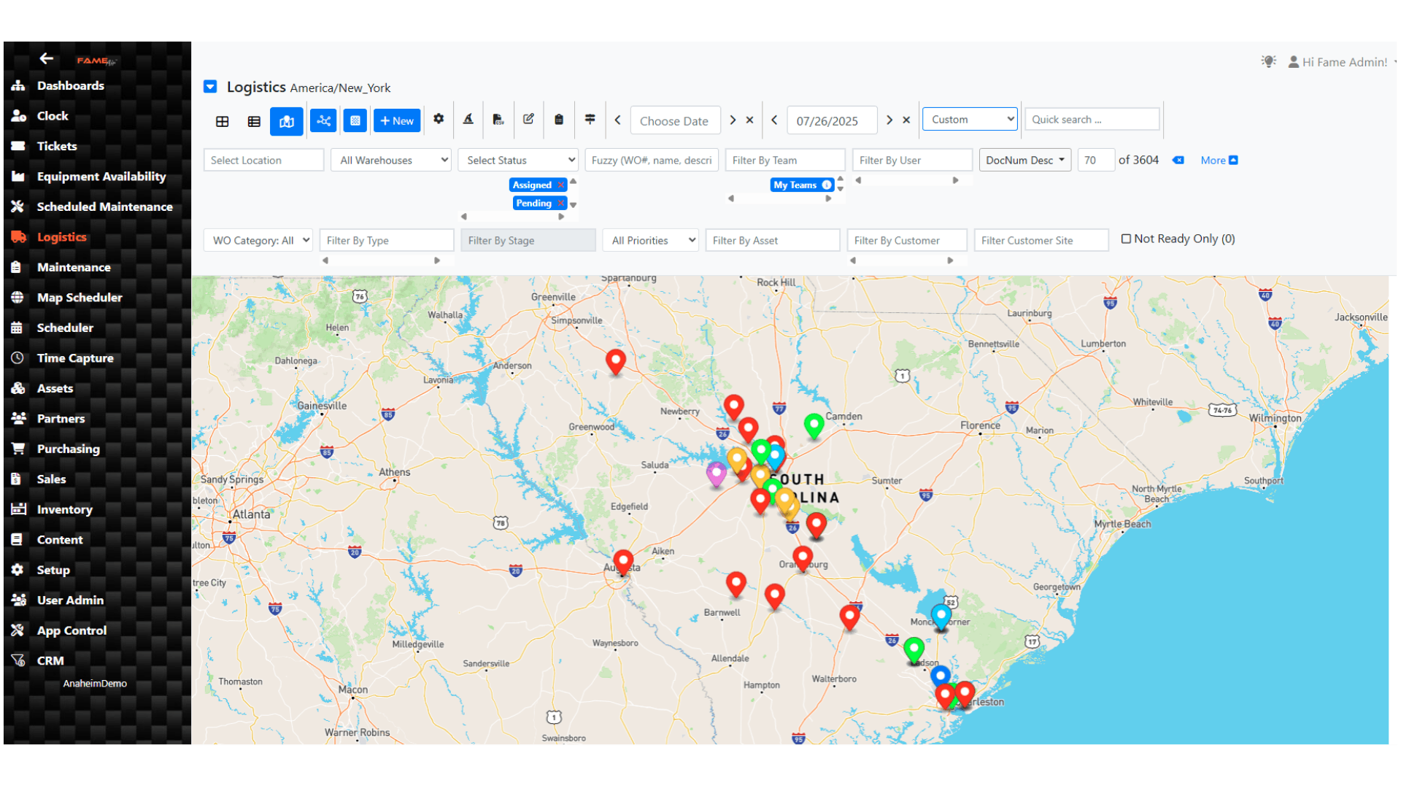Click the clipboard icon in toolbar

click(559, 119)
